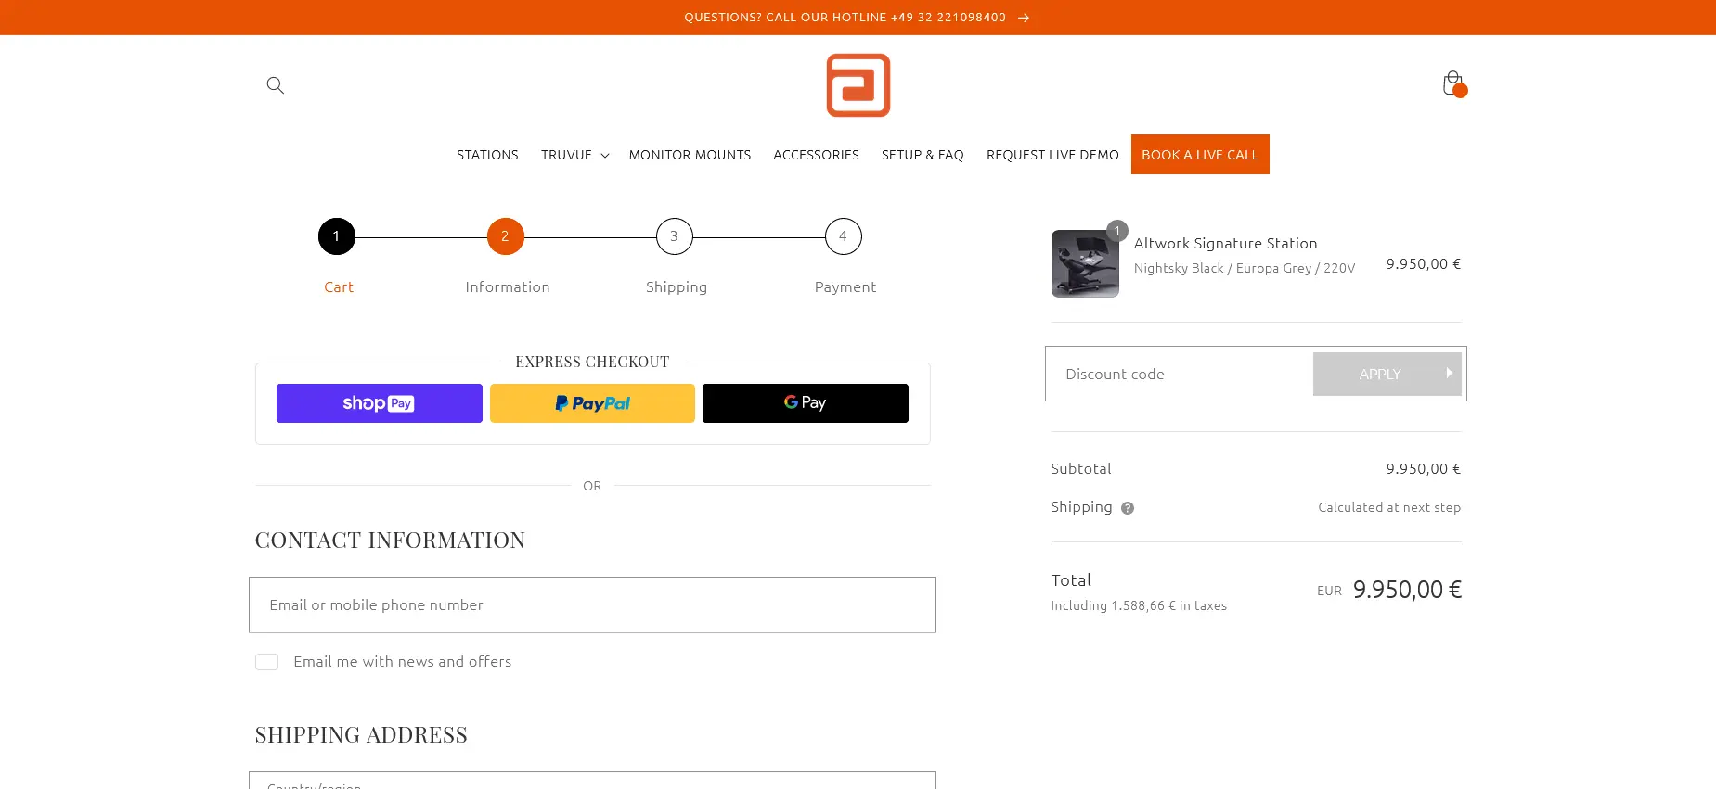Click the Subtotal label

[1081, 469]
